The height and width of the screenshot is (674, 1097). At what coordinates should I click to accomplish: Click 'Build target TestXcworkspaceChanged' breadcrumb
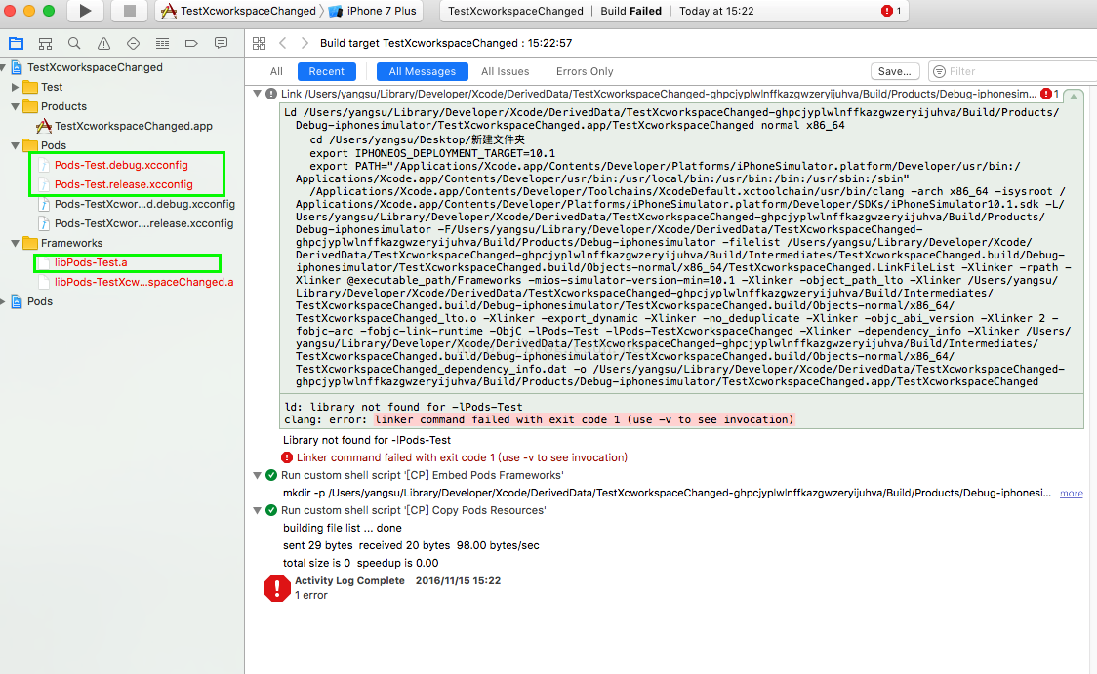[446, 43]
